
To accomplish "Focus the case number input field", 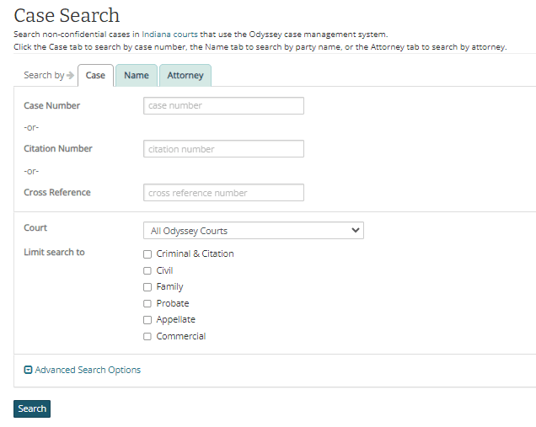I will (x=223, y=106).
